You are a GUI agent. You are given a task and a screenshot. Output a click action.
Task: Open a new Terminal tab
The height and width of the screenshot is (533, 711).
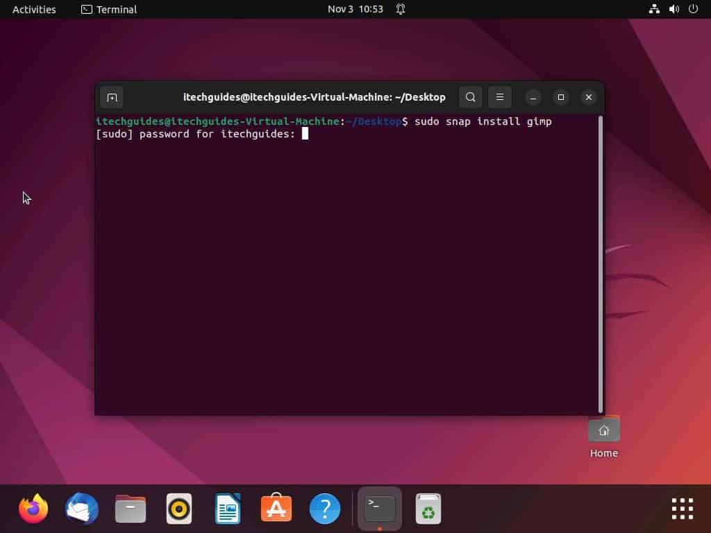[112, 97]
